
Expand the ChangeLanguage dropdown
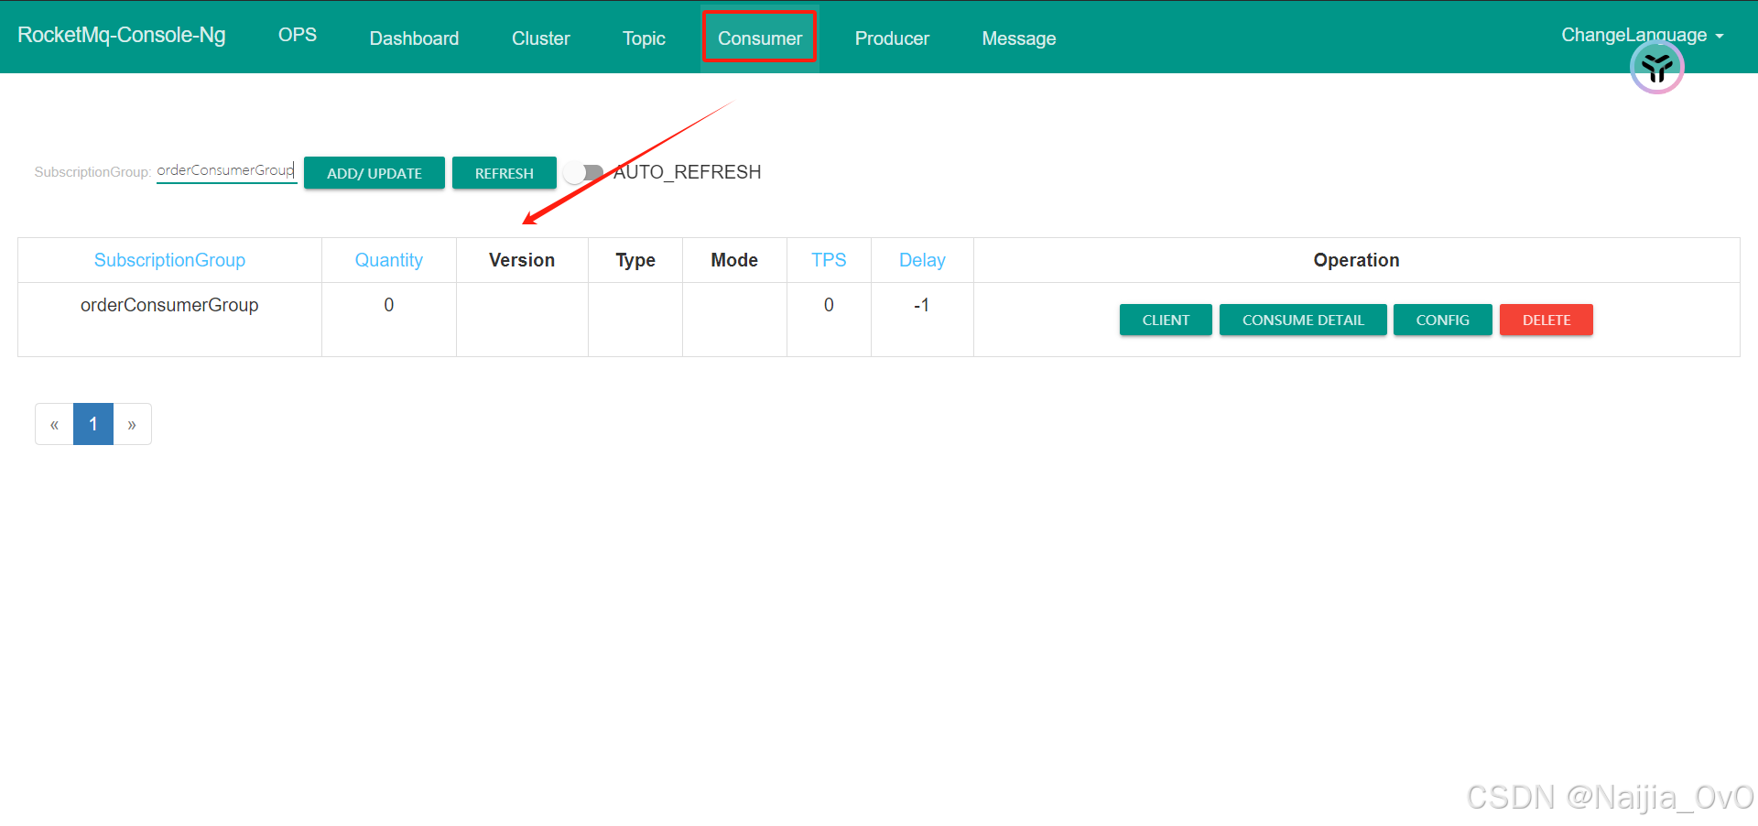tap(1643, 35)
